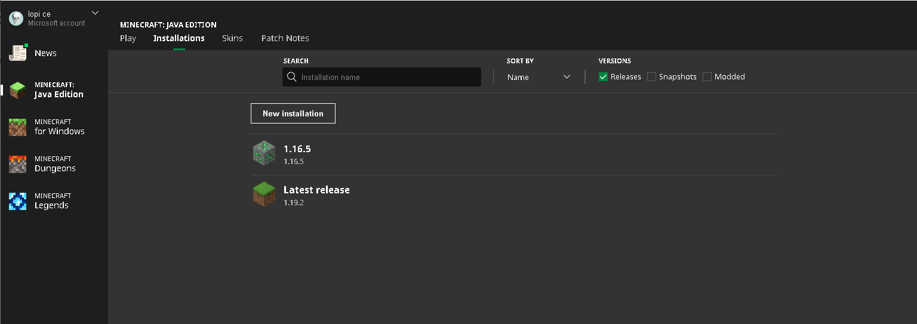Open the Minecraft Legends blue icon
The image size is (917, 324).
[x=18, y=201]
